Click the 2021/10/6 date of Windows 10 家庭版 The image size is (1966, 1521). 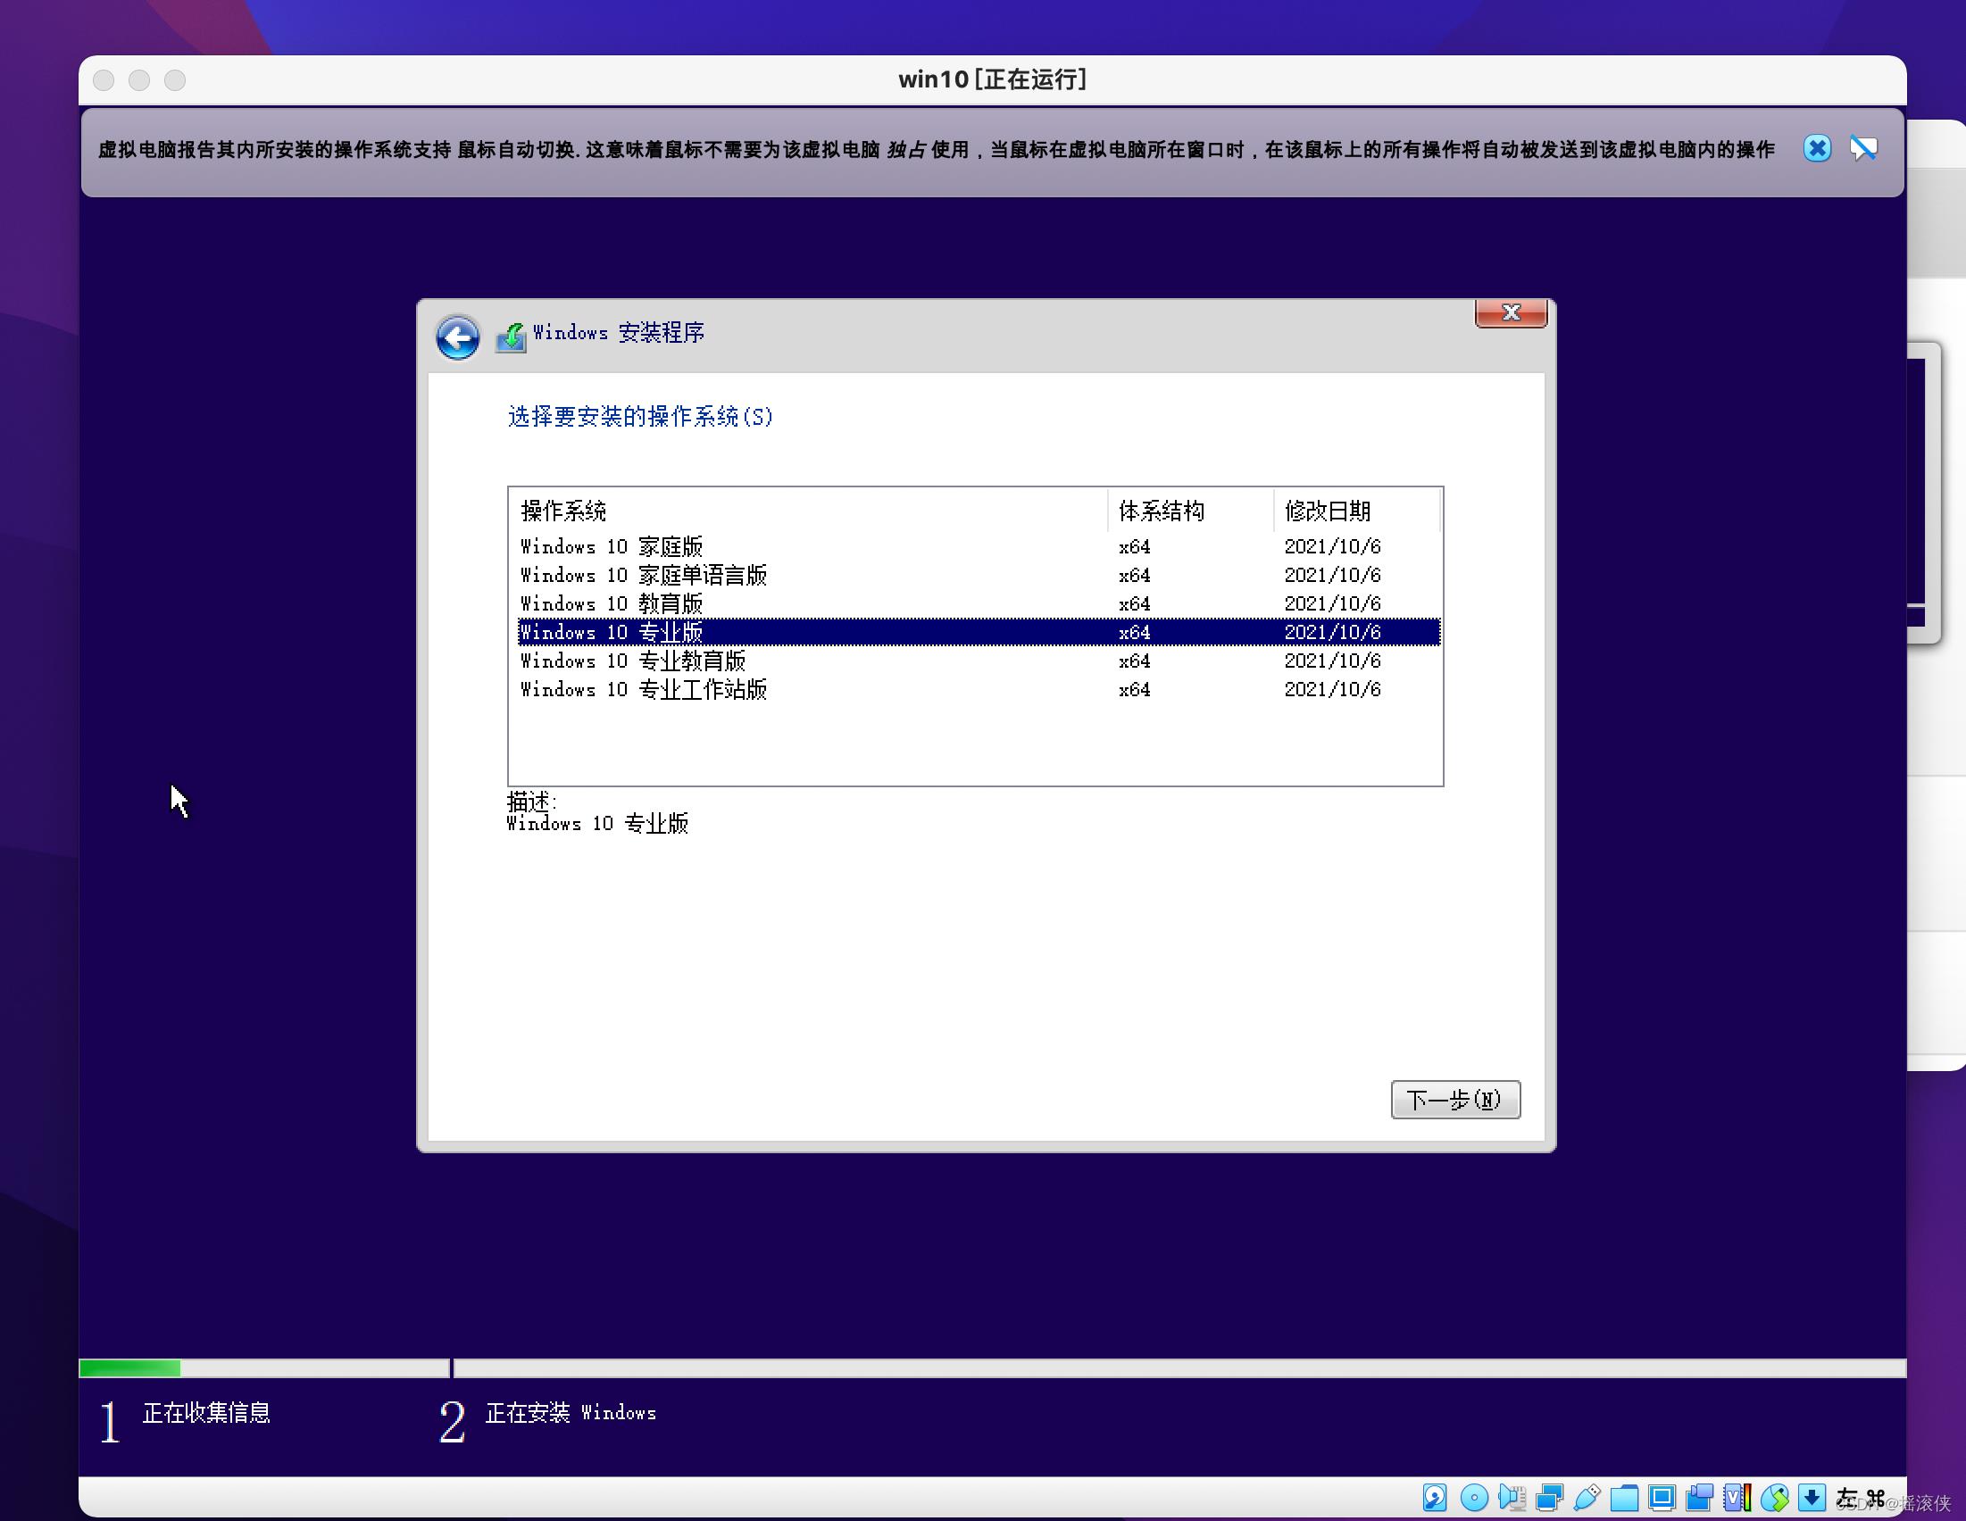tap(1331, 546)
